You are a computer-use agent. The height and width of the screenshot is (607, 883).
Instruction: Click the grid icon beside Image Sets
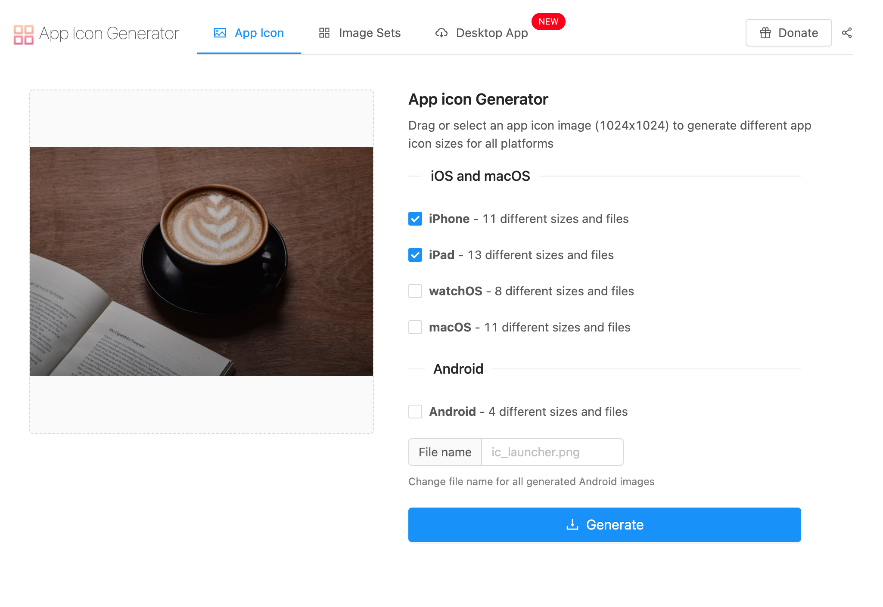(x=324, y=33)
